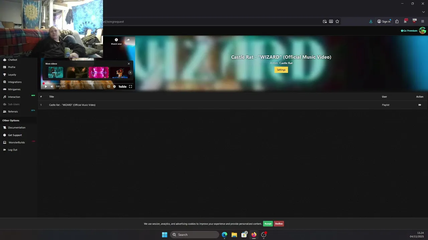Click the pink suggested video thumbnail

[99, 72]
